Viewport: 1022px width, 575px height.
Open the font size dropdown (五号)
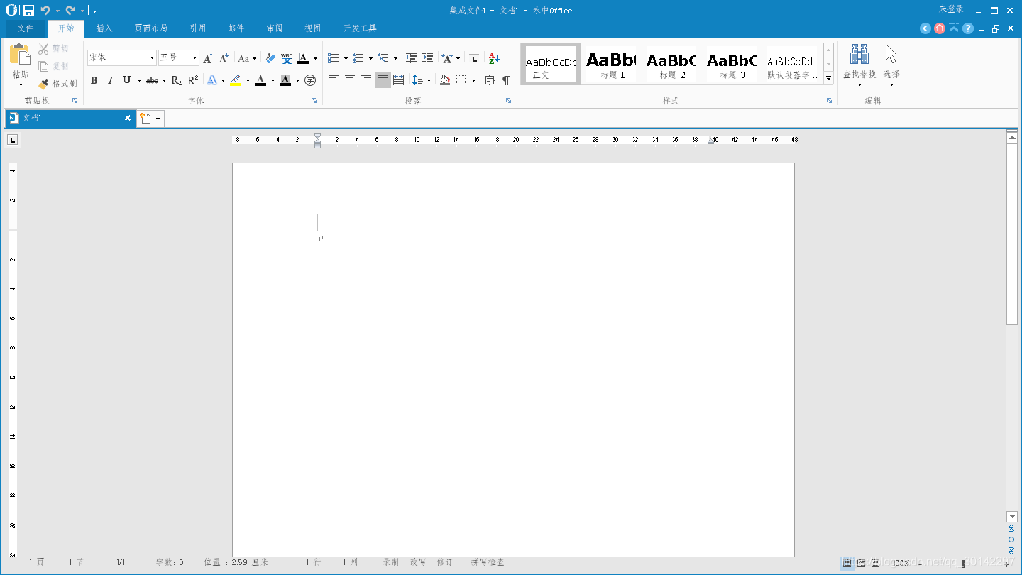pos(194,58)
